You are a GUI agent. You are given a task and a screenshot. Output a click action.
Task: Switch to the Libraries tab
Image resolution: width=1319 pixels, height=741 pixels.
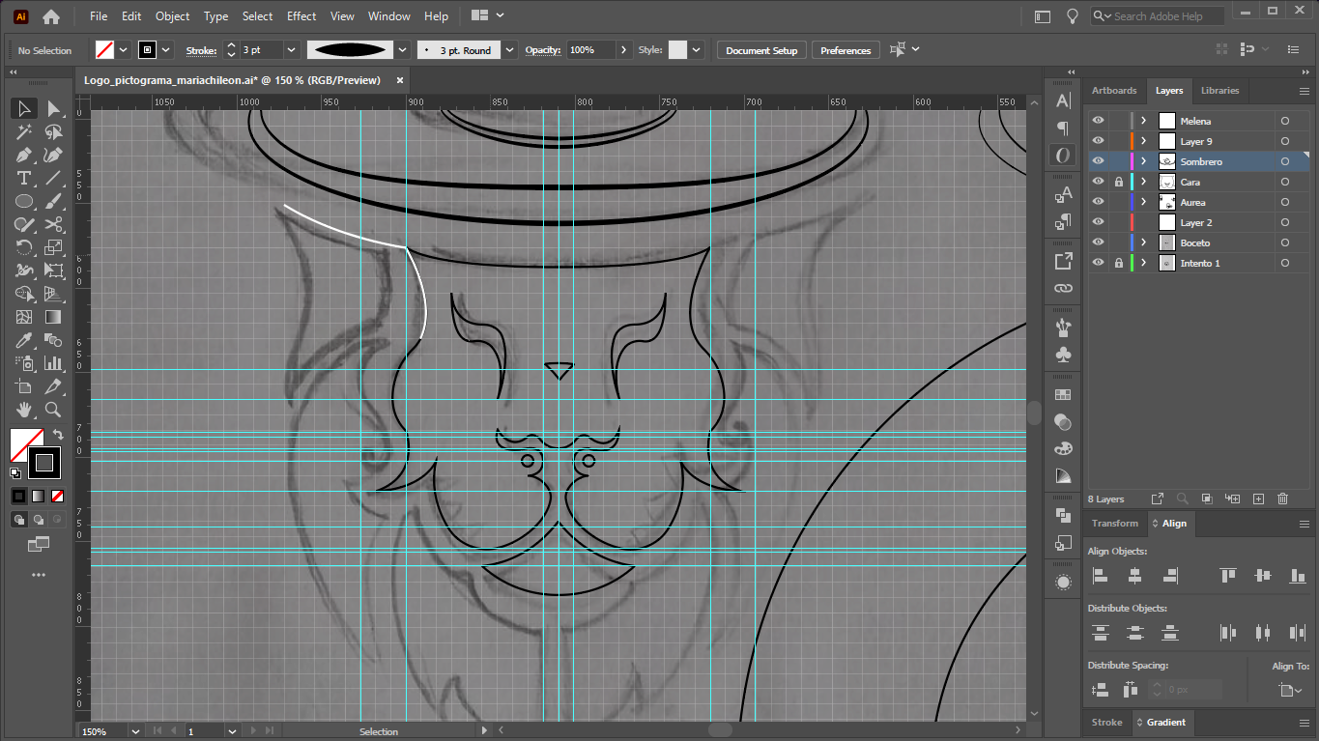[1219, 91]
